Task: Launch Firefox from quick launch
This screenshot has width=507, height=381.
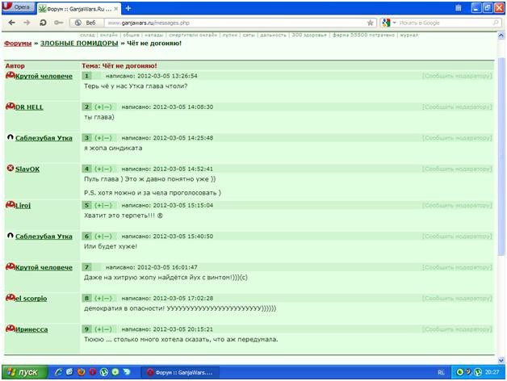Action: [x=81, y=372]
